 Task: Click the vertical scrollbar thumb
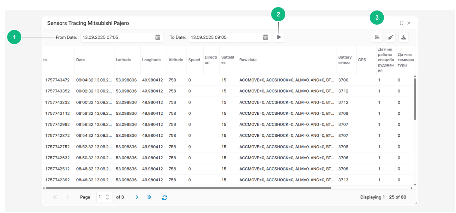tap(415, 99)
